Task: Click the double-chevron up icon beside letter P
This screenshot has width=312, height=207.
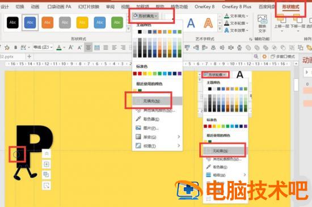Action: (47, 154)
